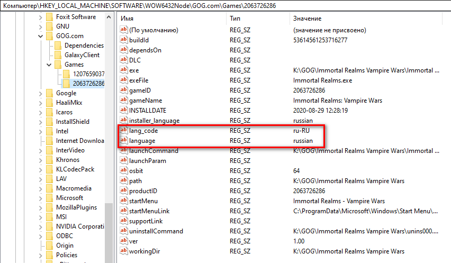Viewport: 451px width, 263px height.
Task: Click the ab icon next to exe
Action: click(x=124, y=70)
